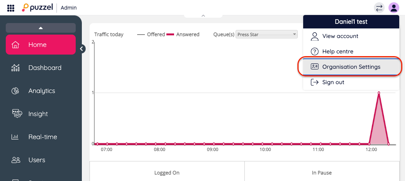This screenshot has height=181, width=405.
Task: Click the swap arrows icon in header
Action: pos(379,8)
